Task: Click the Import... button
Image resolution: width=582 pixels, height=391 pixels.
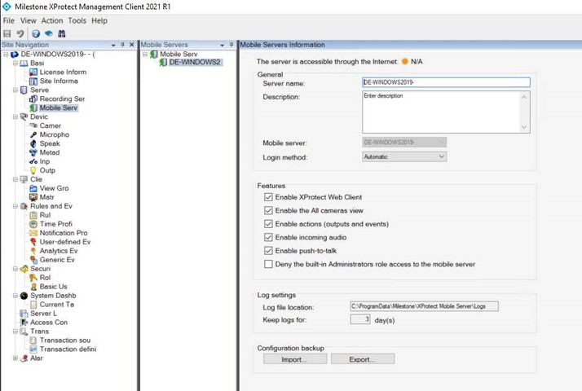Action: 293,358
